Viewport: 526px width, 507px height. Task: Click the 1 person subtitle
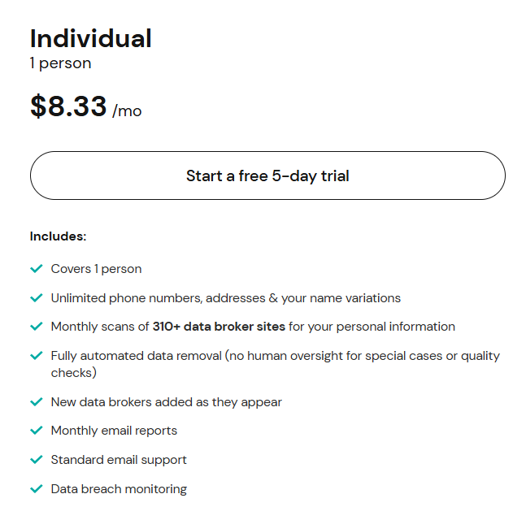tap(60, 63)
